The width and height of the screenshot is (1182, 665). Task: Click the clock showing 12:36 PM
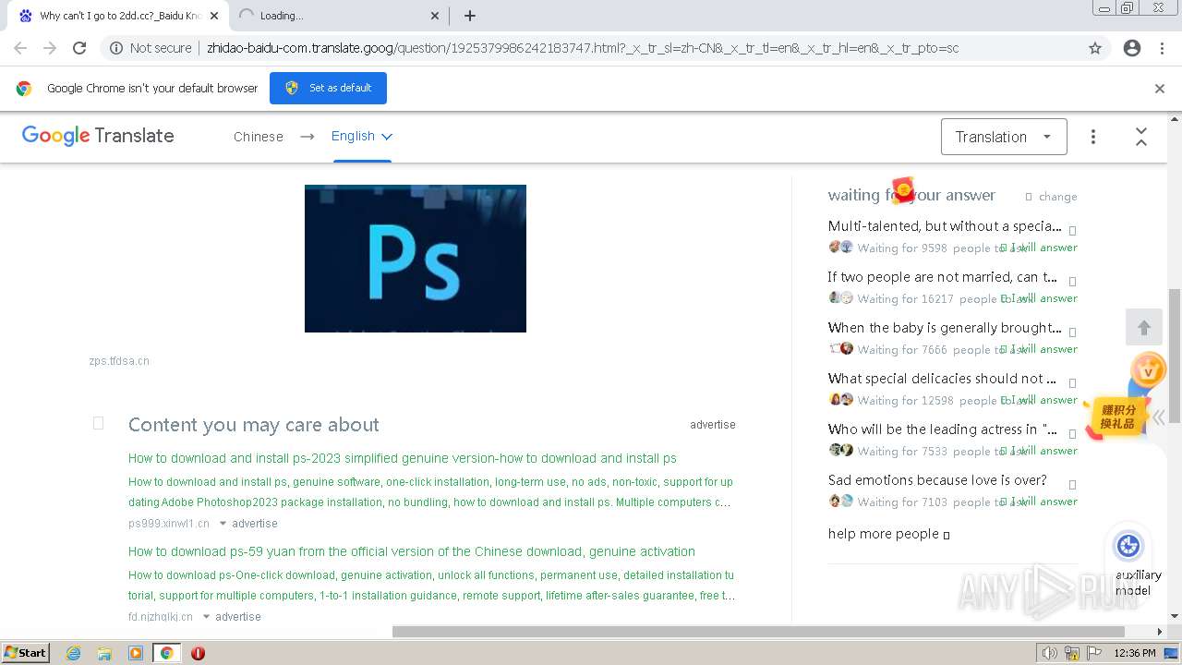tap(1135, 653)
